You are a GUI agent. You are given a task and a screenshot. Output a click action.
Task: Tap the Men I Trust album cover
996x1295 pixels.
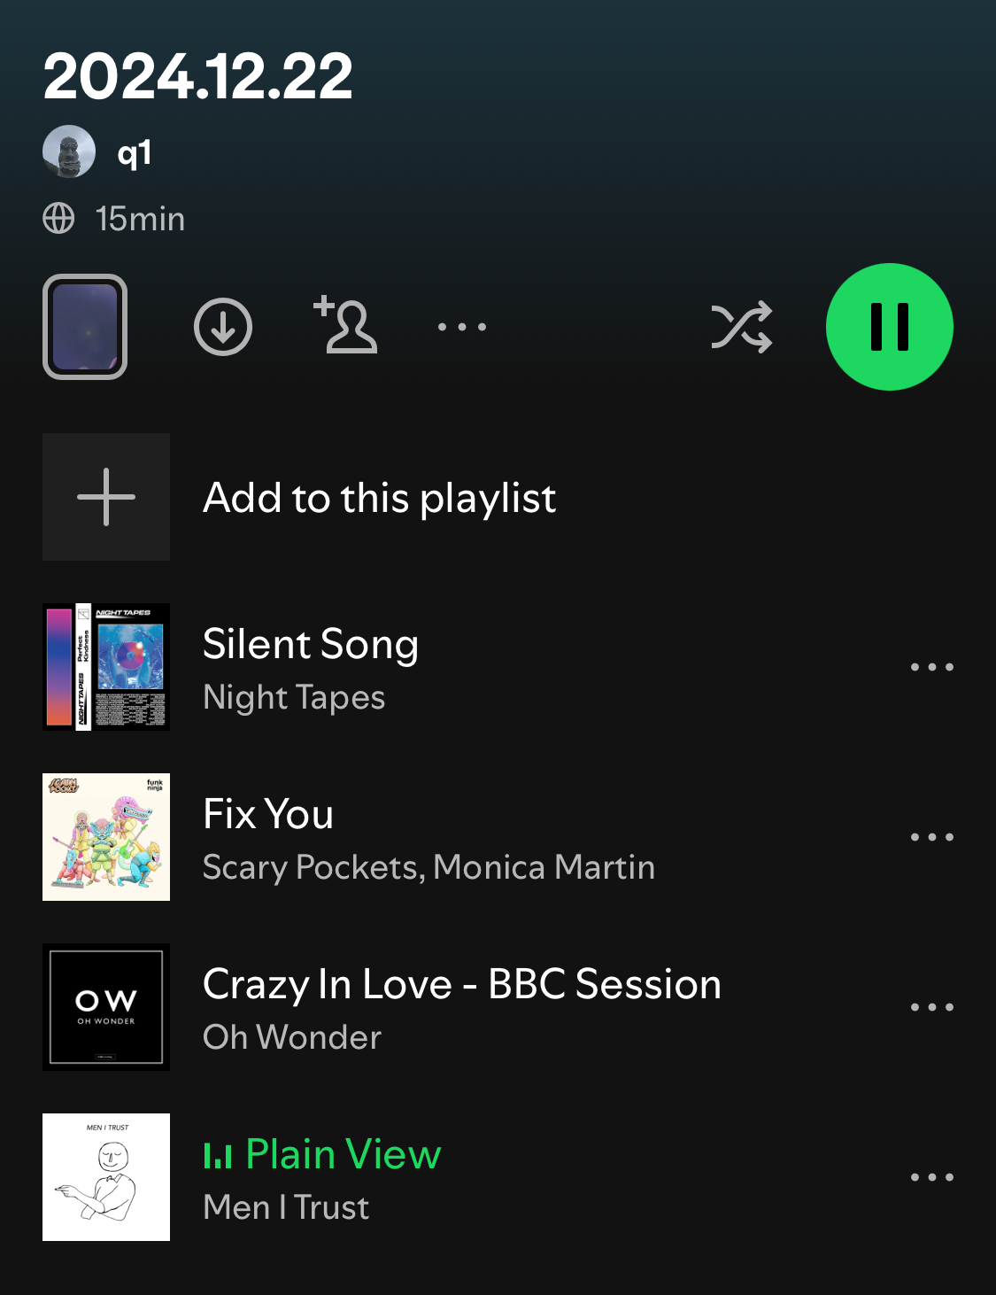pos(106,1177)
